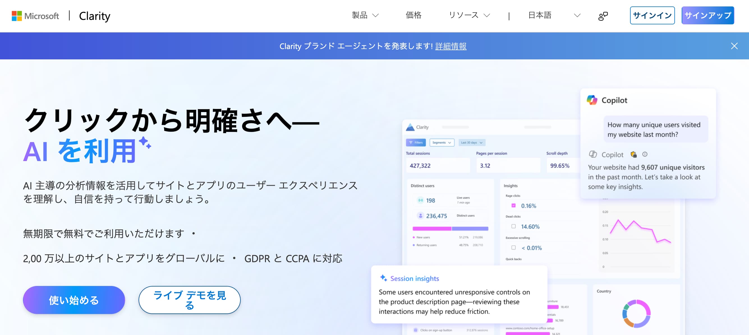Click the New users legend dot
Screen dimensions: 749x335
pyautogui.click(x=413, y=238)
